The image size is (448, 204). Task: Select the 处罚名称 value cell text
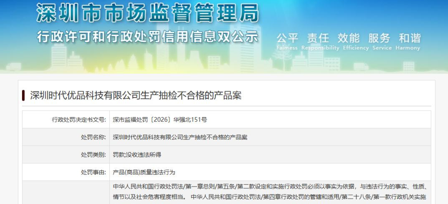180,137
